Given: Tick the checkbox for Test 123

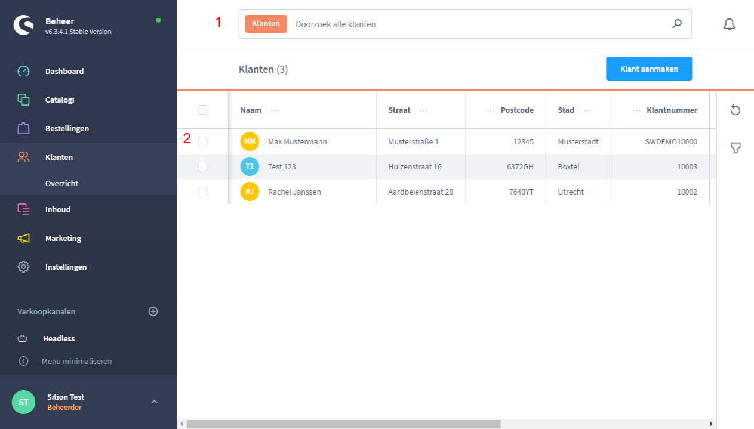Looking at the screenshot, I should tap(202, 166).
